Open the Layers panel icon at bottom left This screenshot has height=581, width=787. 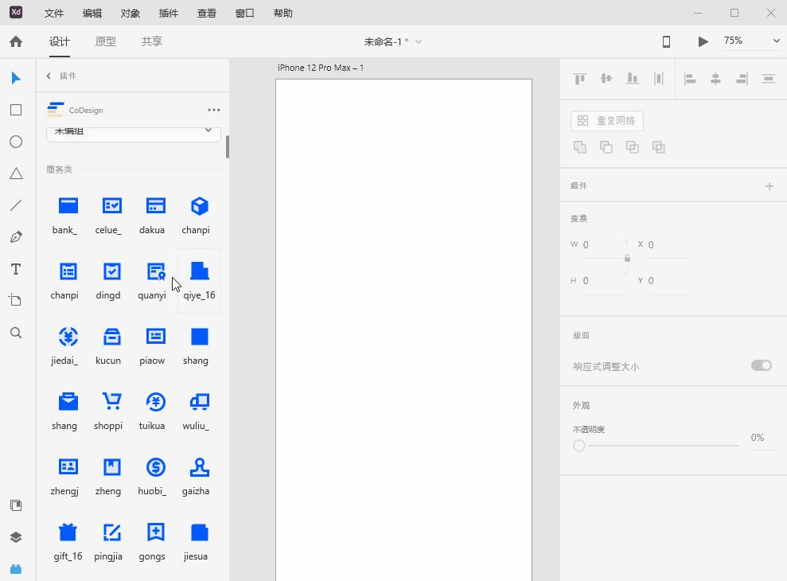[x=16, y=536]
